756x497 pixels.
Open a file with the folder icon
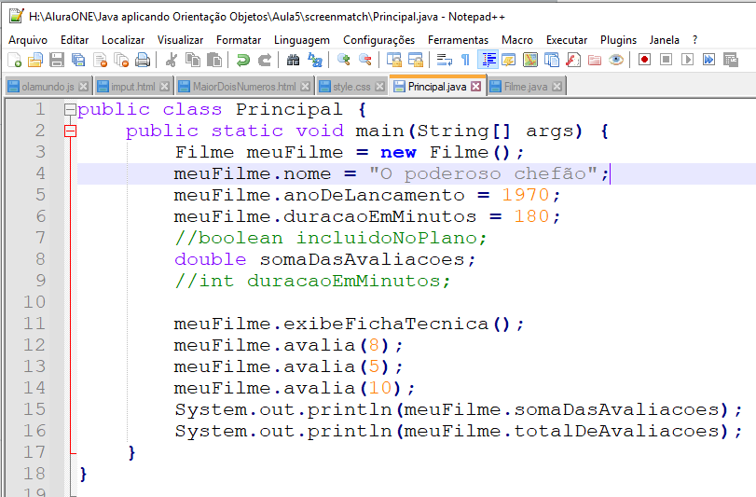coord(35,60)
